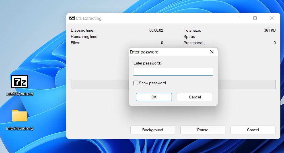This screenshot has width=284, height=153.
Task: Cancel extraction in the Extracting window
Action: 253,130
